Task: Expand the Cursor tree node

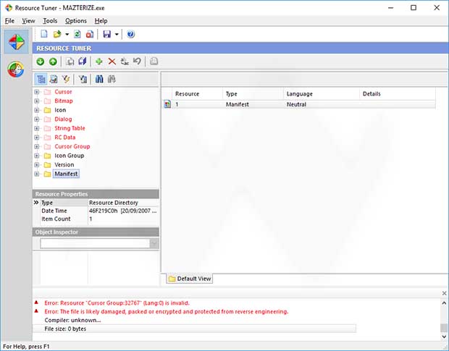Action: [36, 92]
